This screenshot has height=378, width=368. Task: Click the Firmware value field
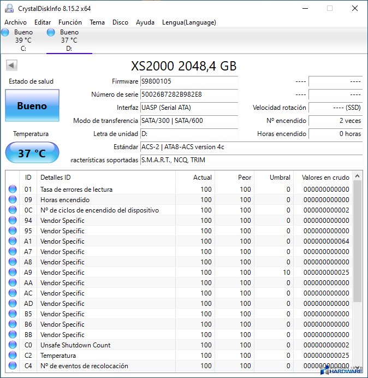pyautogui.click(x=189, y=81)
